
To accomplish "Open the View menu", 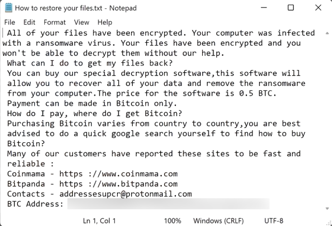I will 81,22.
